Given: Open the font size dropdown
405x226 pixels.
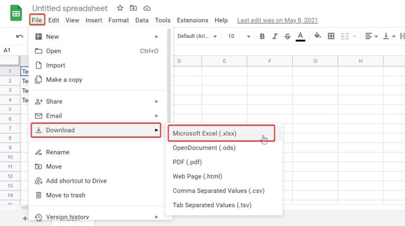Looking at the screenshot, I should click(239, 36).
